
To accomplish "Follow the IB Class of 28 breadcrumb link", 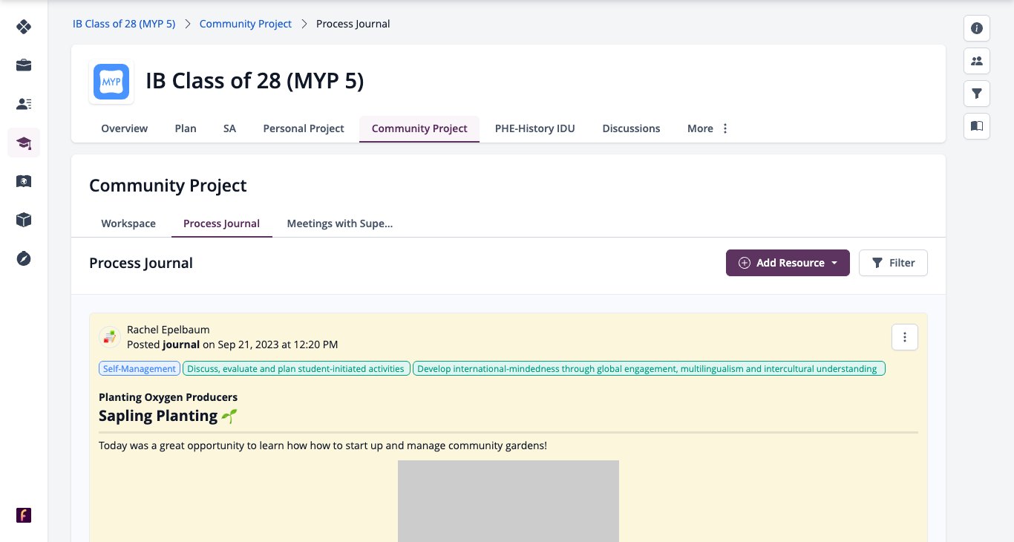I will coord(124,24).
